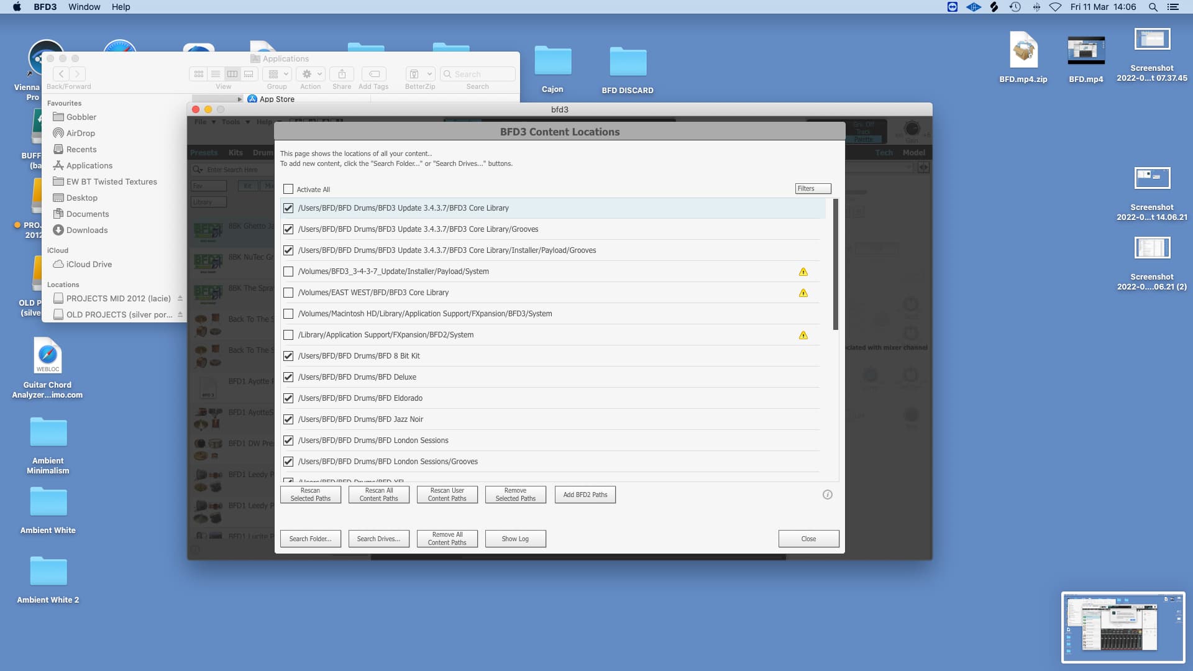The height and width of the screenshot is (671, 1193).
Task: Switch Finder to column view icon
Action: pyautogui.click(x=232, y=74)
